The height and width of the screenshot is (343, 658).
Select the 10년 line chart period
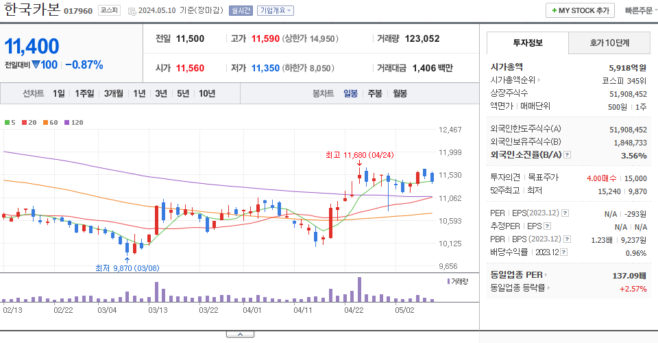(x=207, y=93)
